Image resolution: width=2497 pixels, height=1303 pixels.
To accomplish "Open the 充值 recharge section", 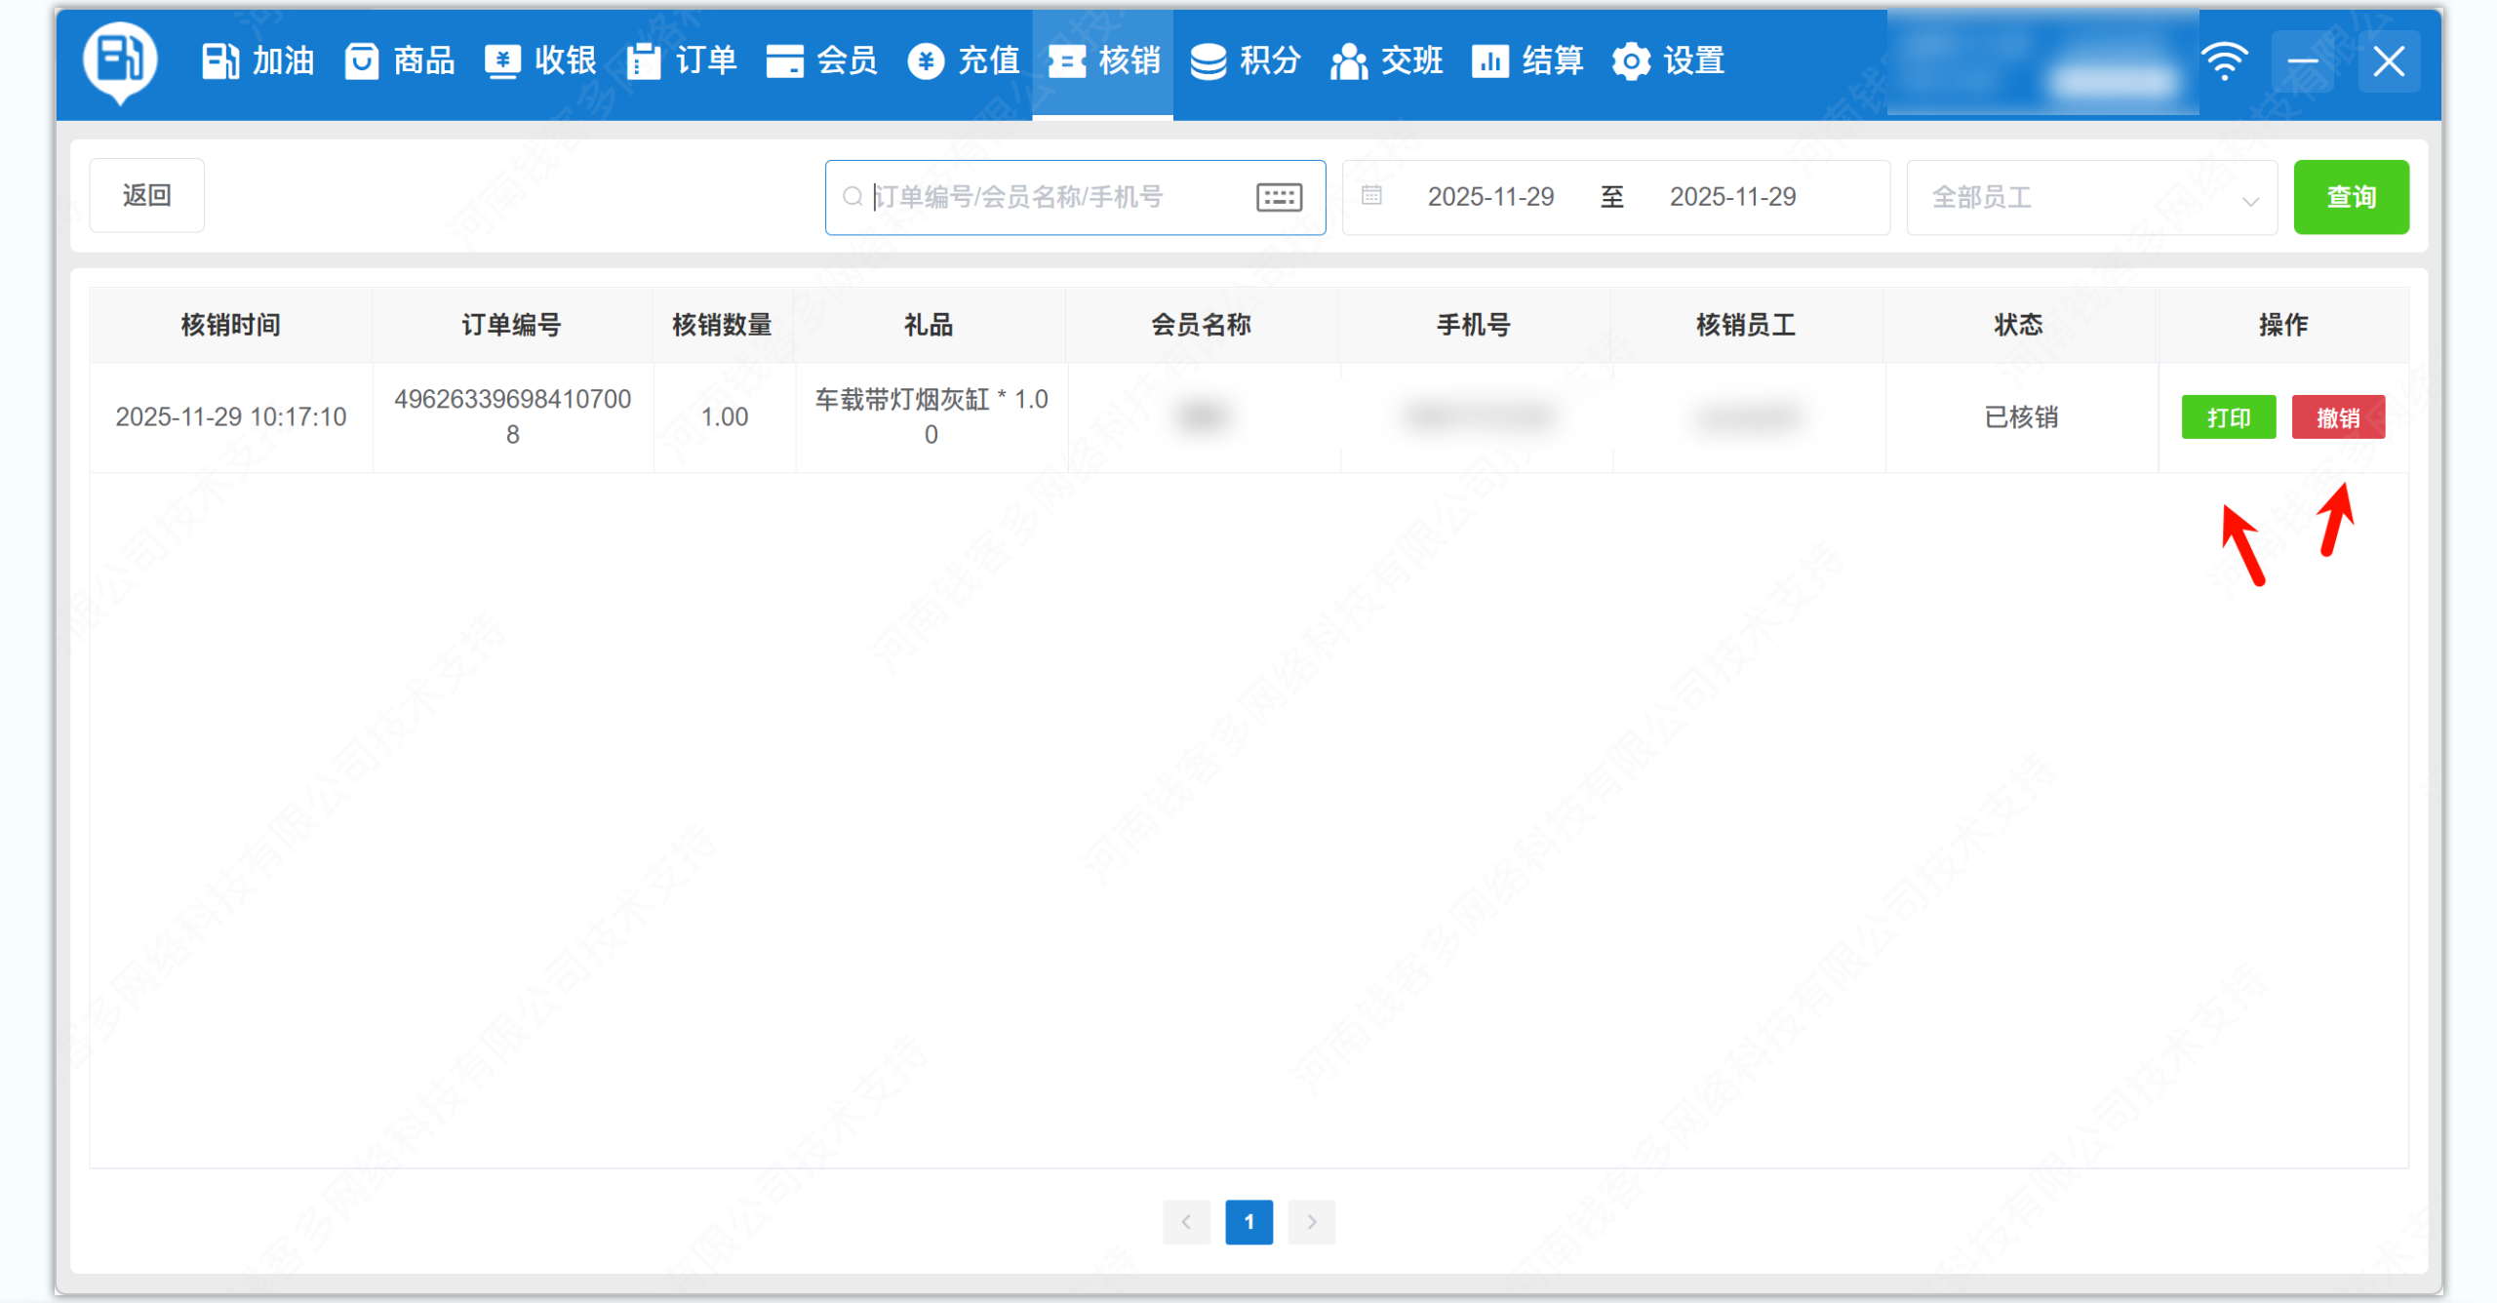I will click(964, 61).
